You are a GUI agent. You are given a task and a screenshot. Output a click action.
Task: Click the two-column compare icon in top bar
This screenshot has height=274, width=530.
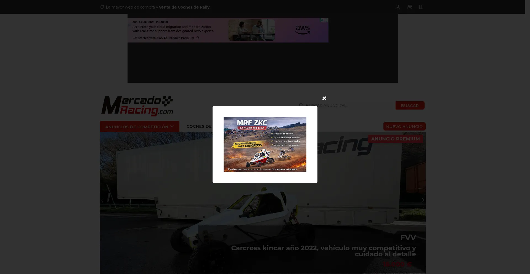(421, 7)
